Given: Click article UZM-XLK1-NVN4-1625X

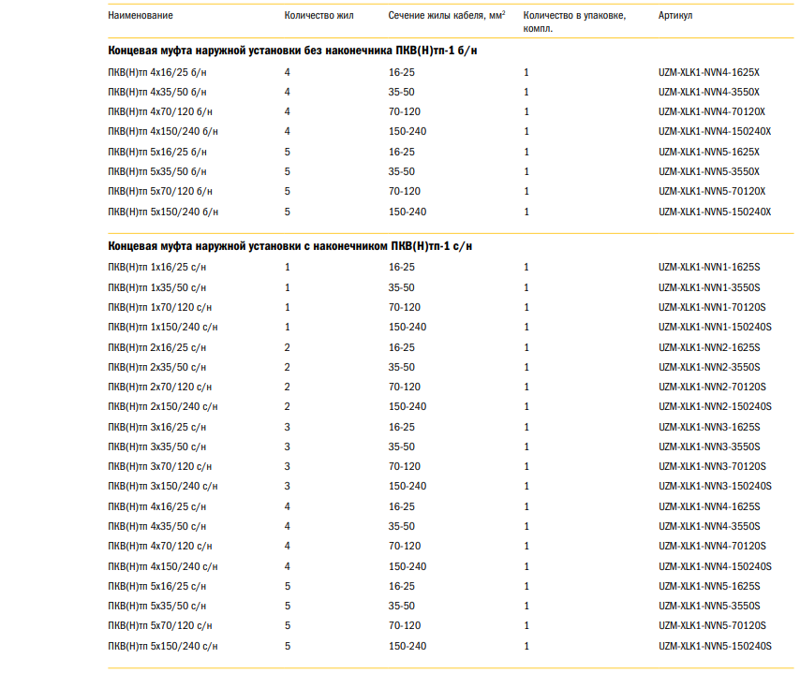Looking at the screenshot, I should coord(709,72).
